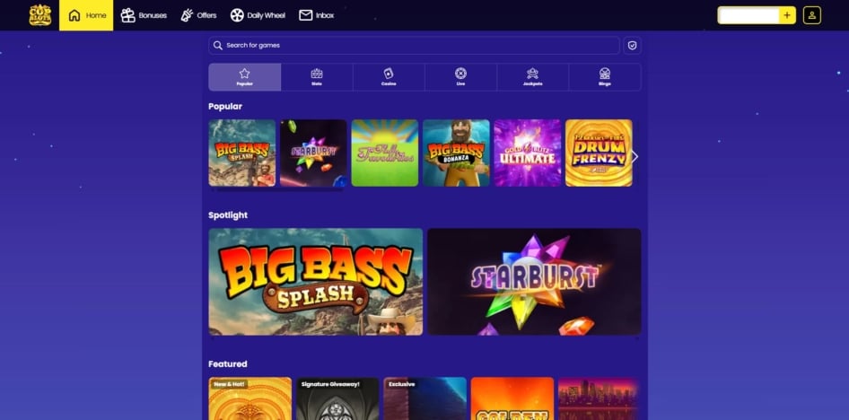The height and width of the screenshot is (420, 849).
Task: Open the city skyline featured game tile
Action: coord(599,398)
